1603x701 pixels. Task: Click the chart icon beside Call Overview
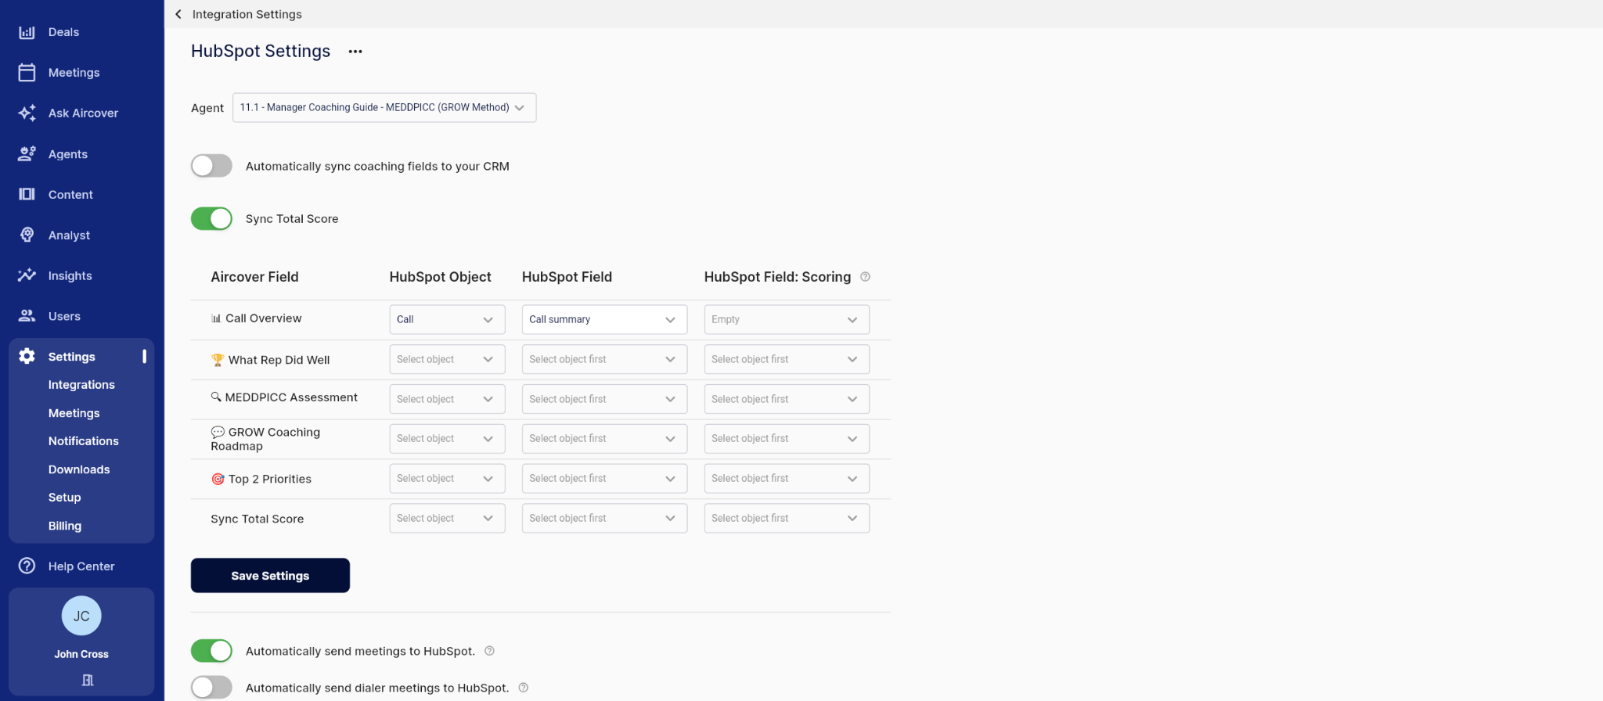pyautogui.click(x=216, y=318)
